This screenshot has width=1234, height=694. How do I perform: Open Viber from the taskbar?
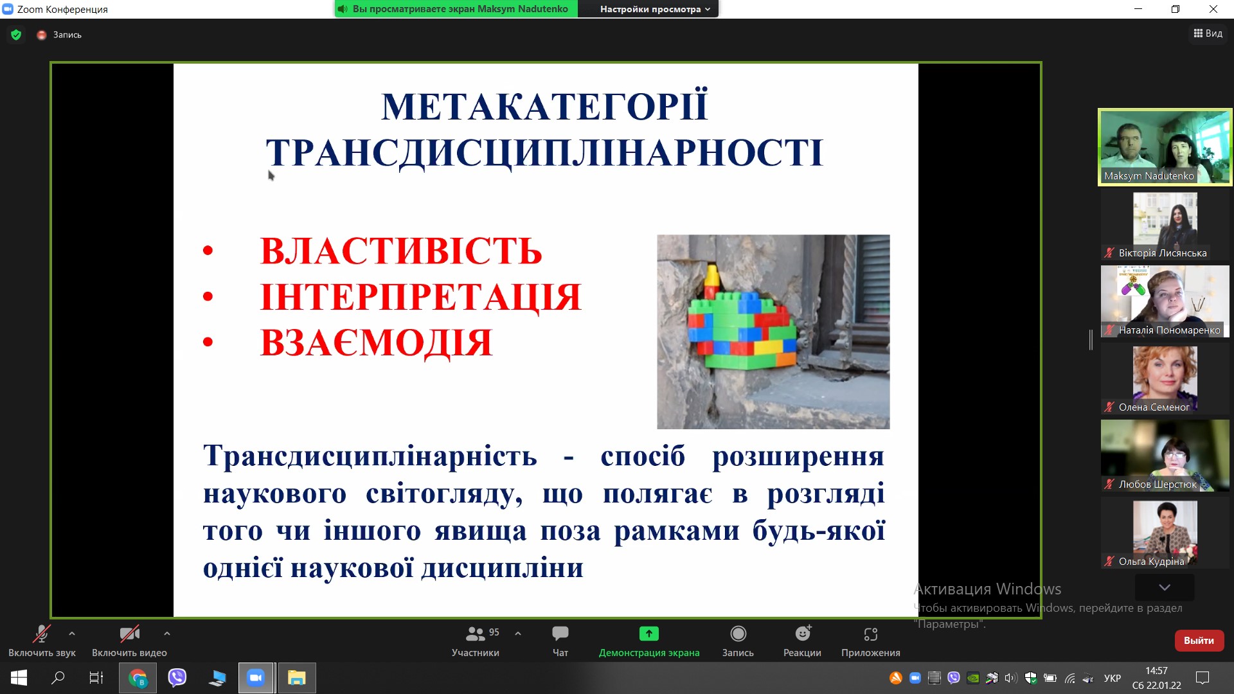click(177, 678)
